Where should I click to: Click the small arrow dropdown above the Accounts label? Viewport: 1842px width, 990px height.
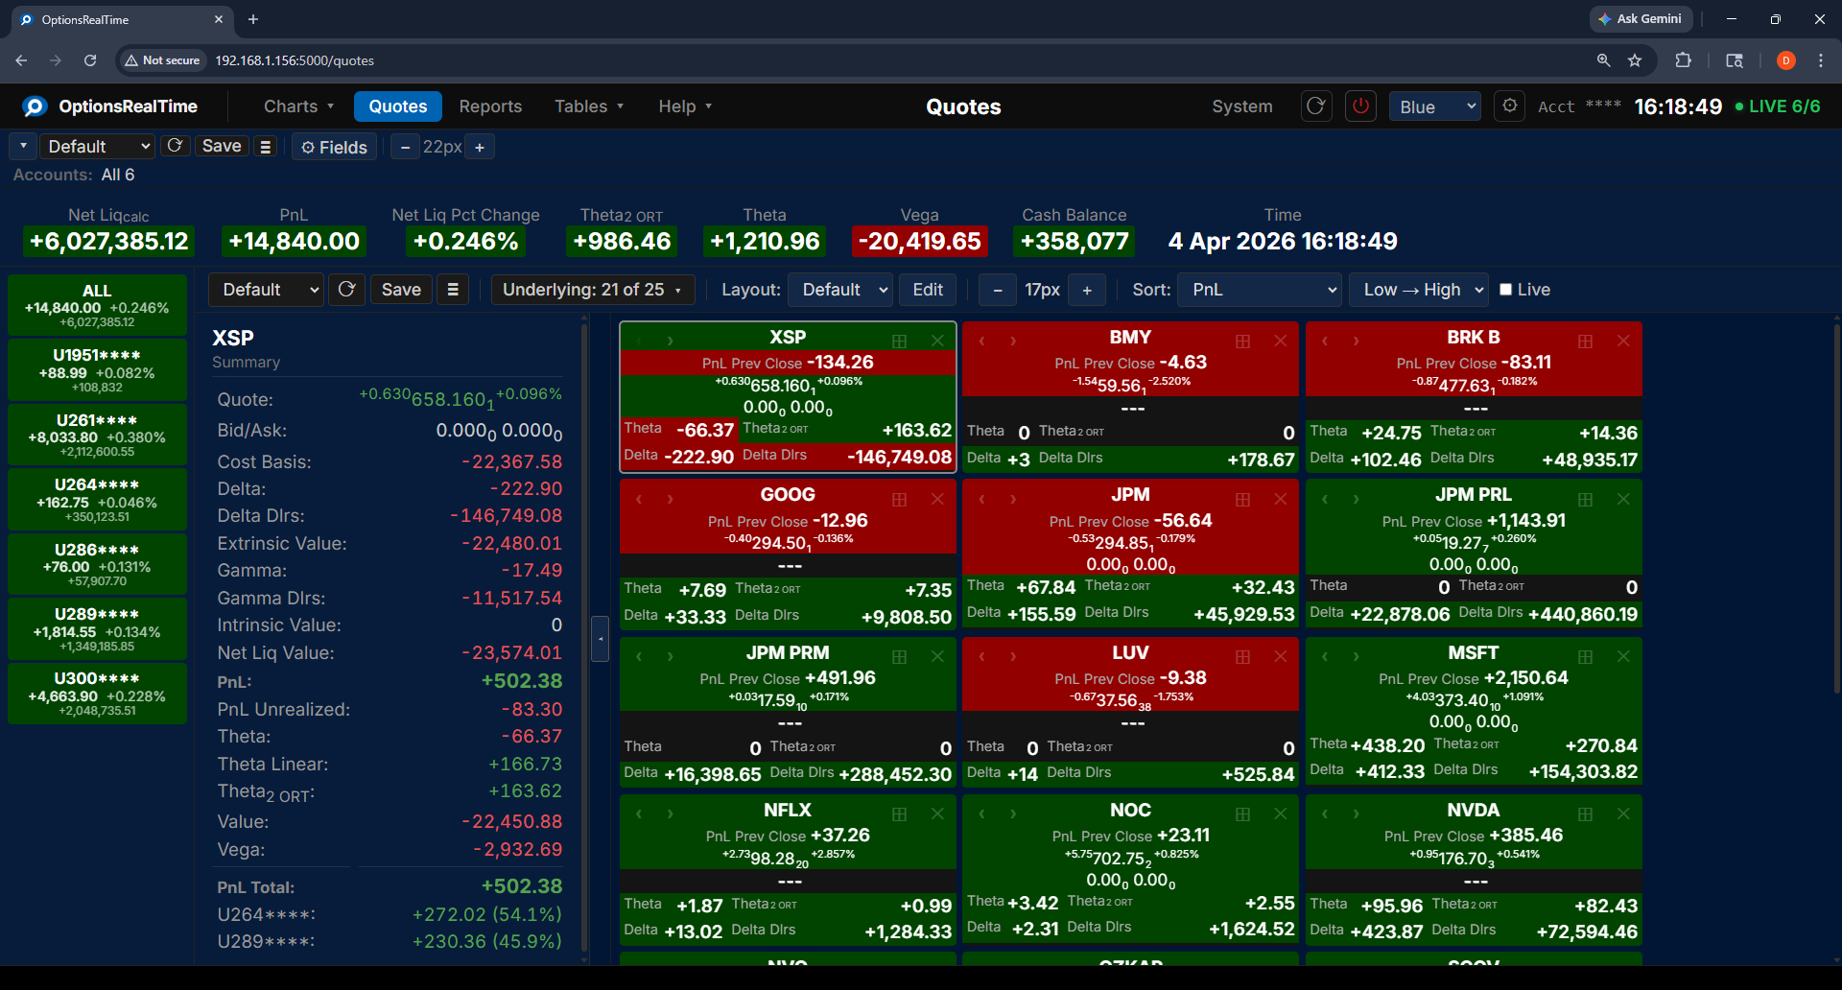tap(23, 147)
